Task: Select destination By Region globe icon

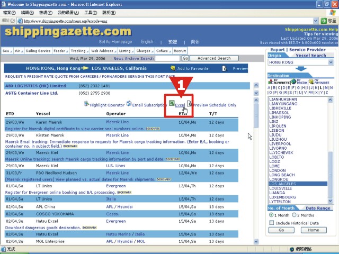Action: pyautogui.click(x=293, y=81)
